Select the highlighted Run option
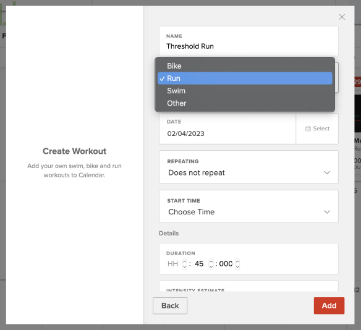The height and width of the screenshot is (330, 361). (x=245, y=78)
